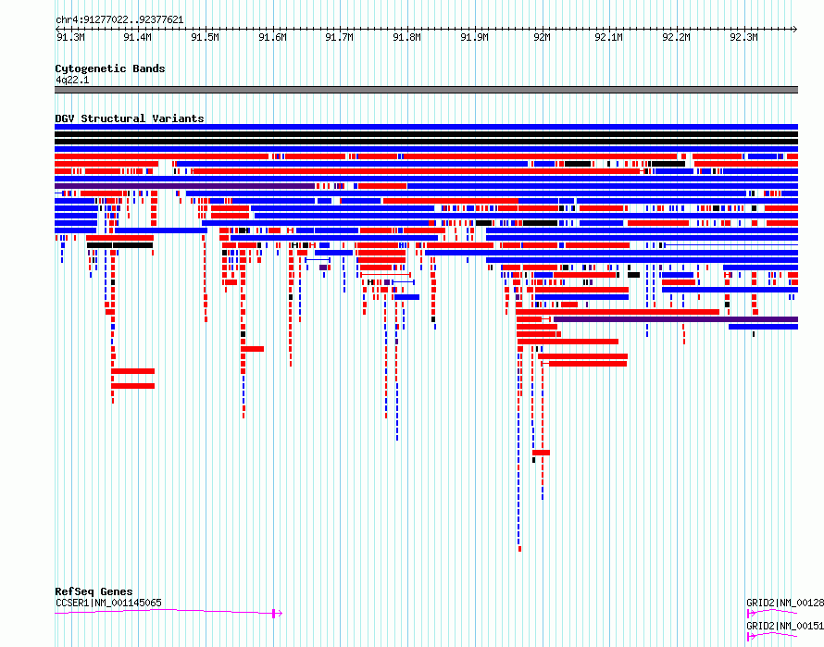Click the ruler's right arrowhead
Image resolution: width=824 pixels, height=647 pixels.
(795, 29)
